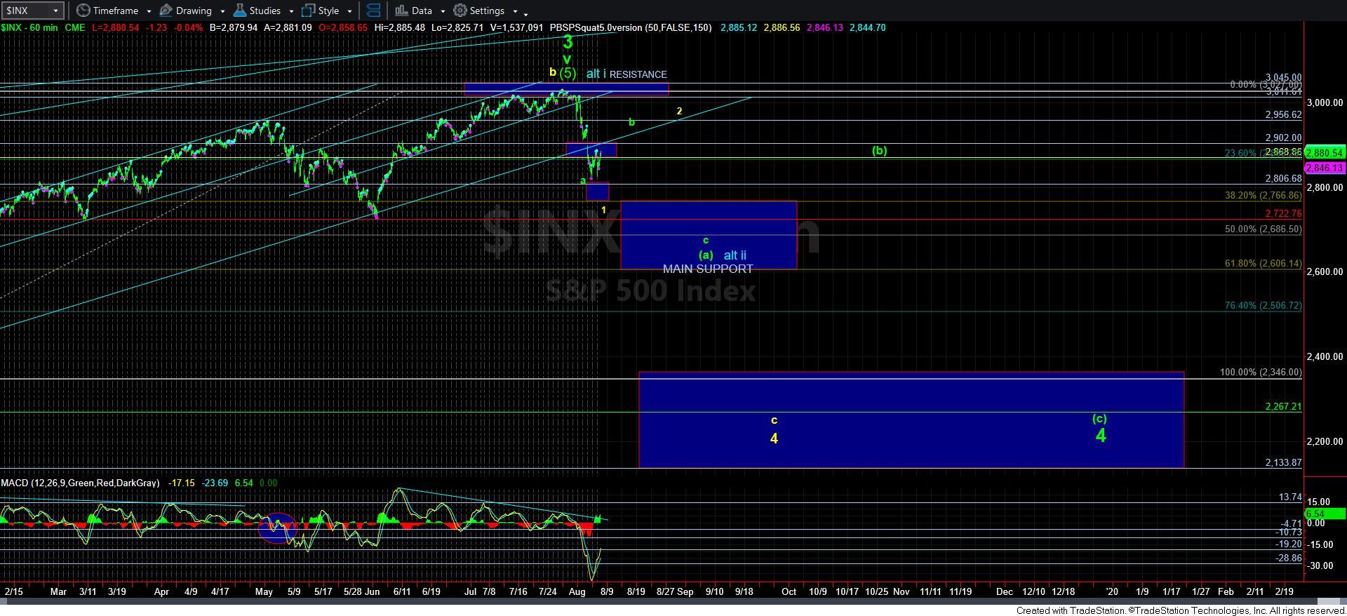Image resolution: width=1347 pixels, height=616 pixels.
Task: Click the red '2,722.76' level label
Action: pos(1283,213)
